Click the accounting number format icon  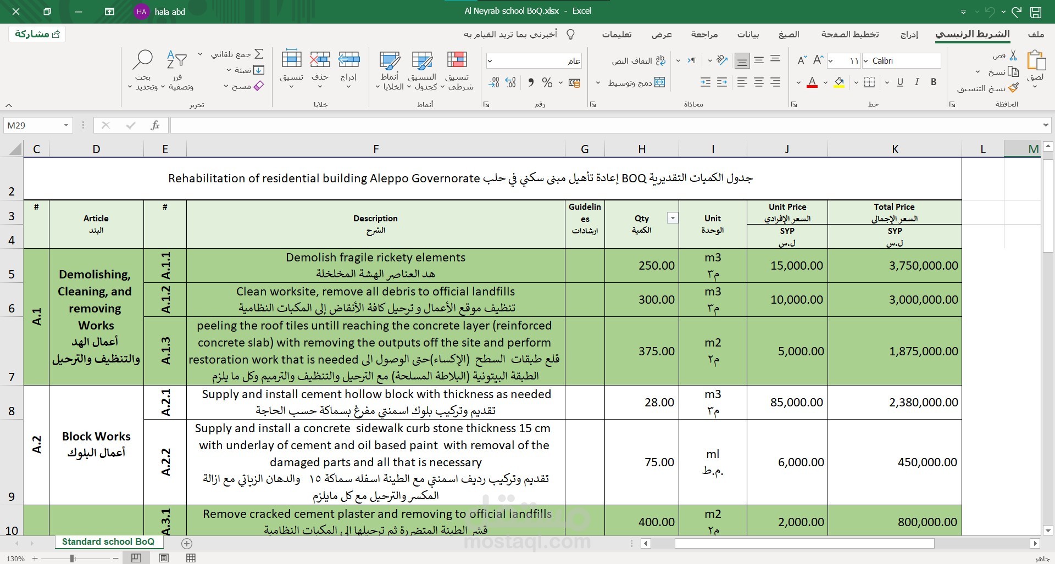[574, 82]
